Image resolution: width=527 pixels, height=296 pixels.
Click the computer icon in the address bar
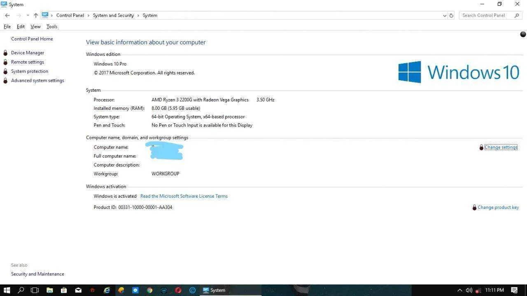pyautogui.click(x=45, y=15)
